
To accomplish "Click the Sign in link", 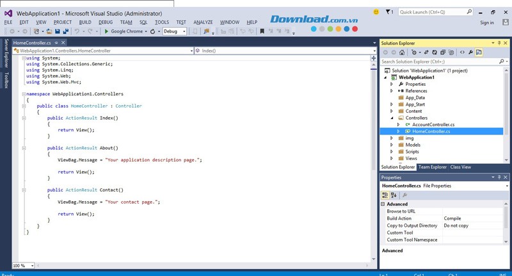I will [x=487, y=22].
